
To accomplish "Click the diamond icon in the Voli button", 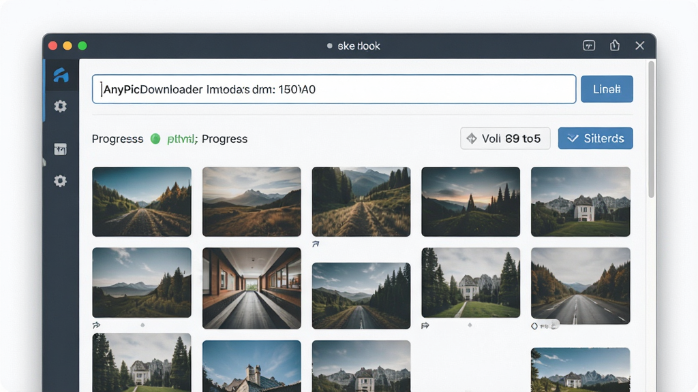I will 472,139.
